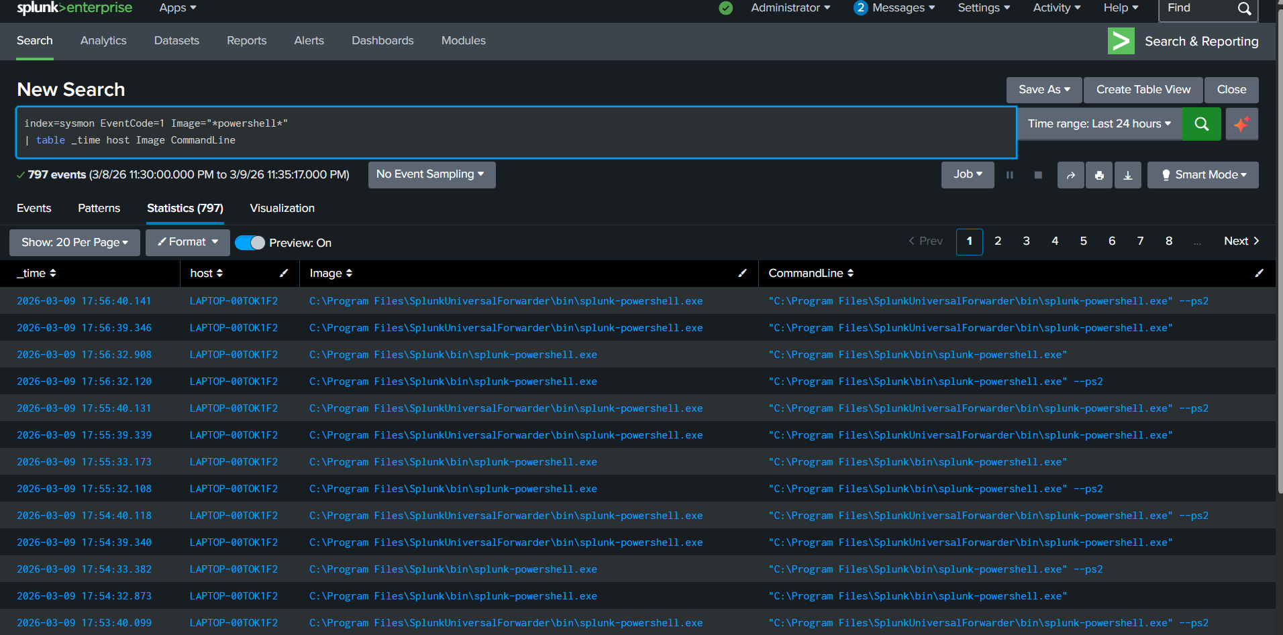Edit the Image column with its pencil icon

pyautogui.click(x=742, y=273)
